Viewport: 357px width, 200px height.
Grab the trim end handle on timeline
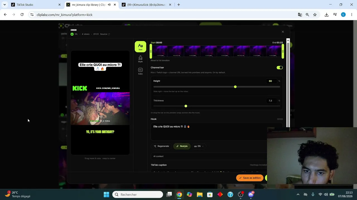[x=283, y=52]
